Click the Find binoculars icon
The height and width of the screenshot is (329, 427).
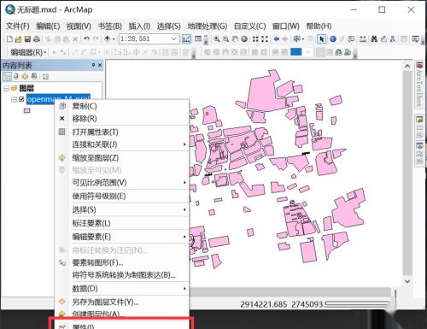tap(374, 39)
